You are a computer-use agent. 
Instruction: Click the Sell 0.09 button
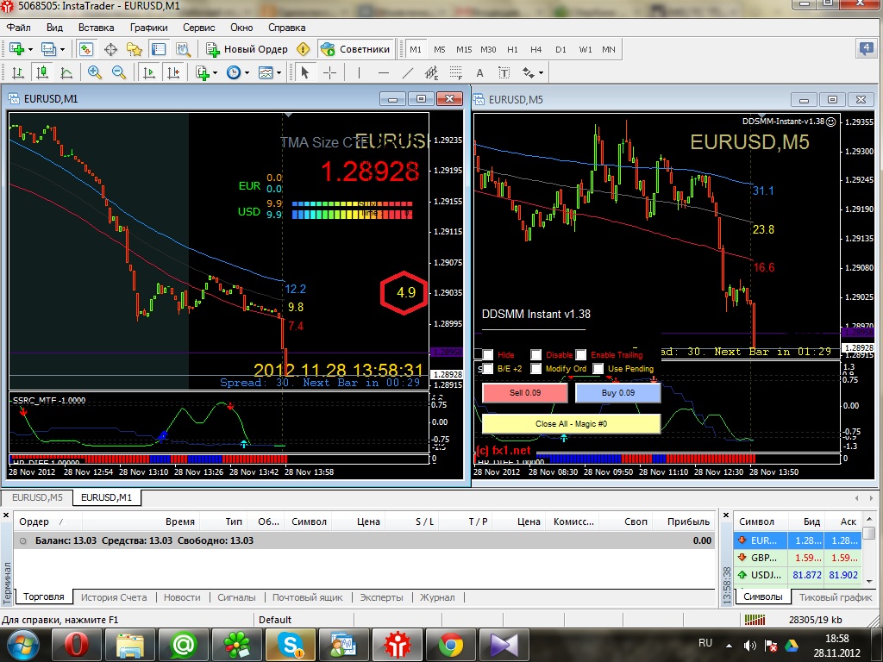pyautogui.click(x=525, y=393)
